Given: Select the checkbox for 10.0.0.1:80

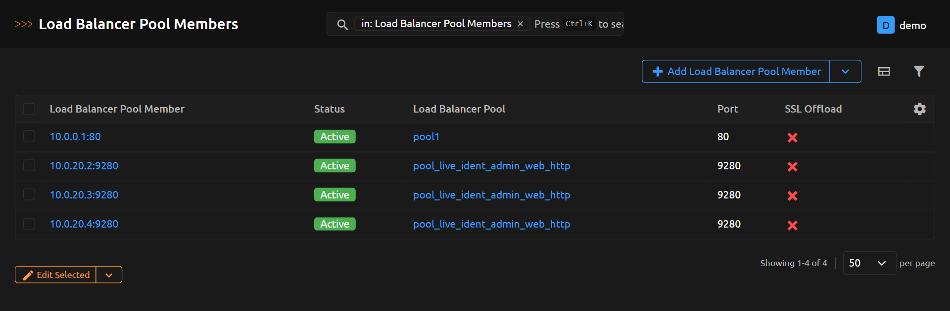Looking at the screenshot, I should pos(29,137).
